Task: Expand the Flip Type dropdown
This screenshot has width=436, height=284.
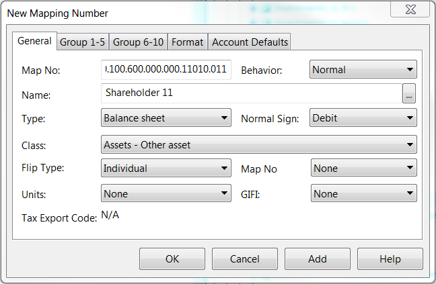Action: [166, 169]
